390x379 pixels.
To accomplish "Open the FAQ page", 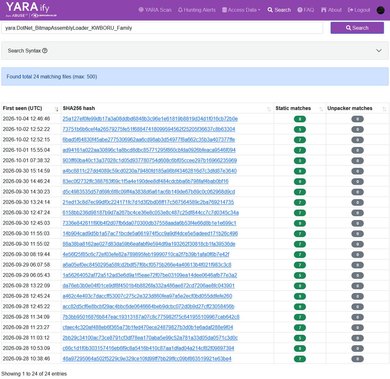I will [x=306, y=10].
